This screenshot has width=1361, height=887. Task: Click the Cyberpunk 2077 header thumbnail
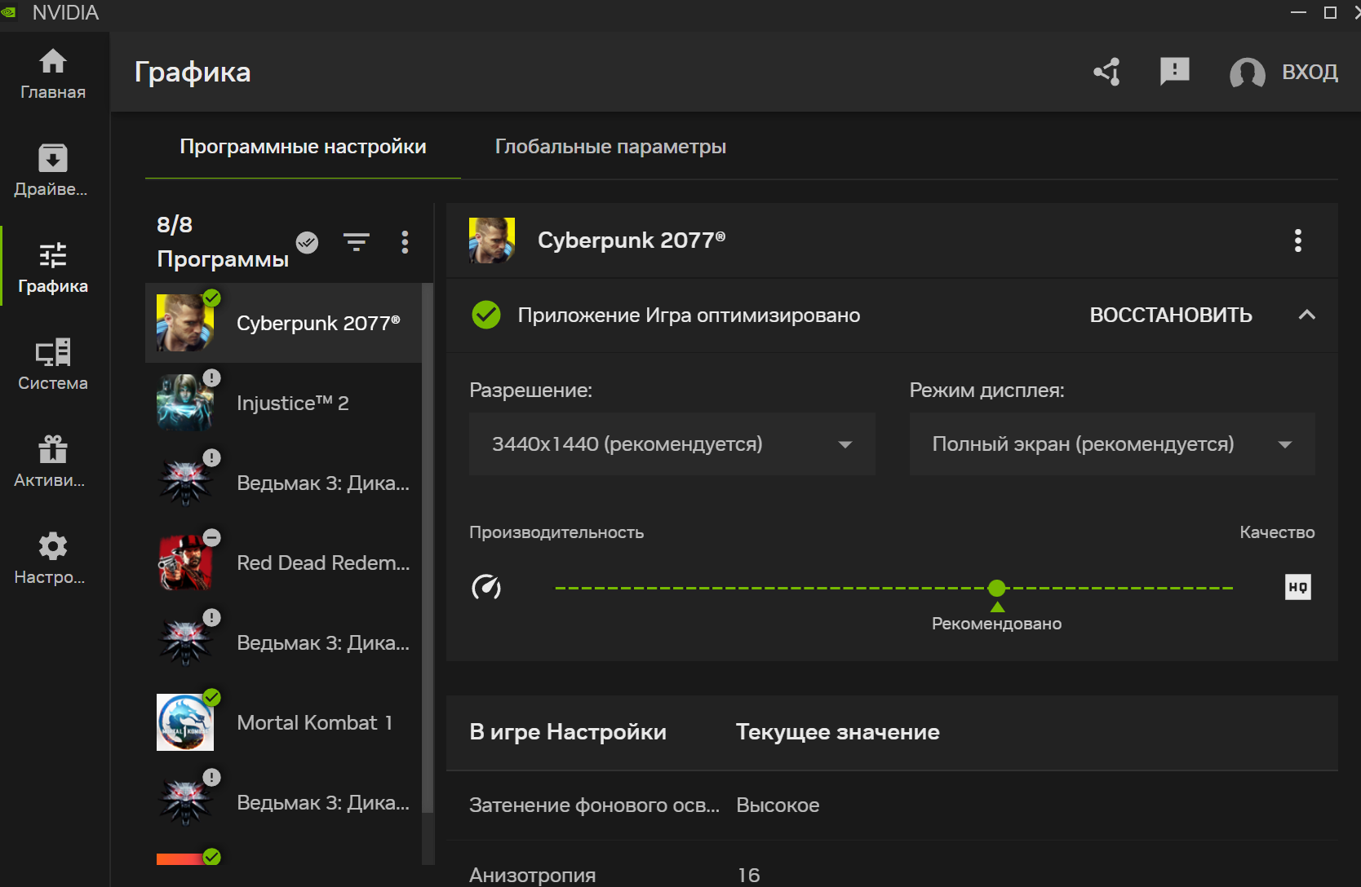[x=492, y=241]
